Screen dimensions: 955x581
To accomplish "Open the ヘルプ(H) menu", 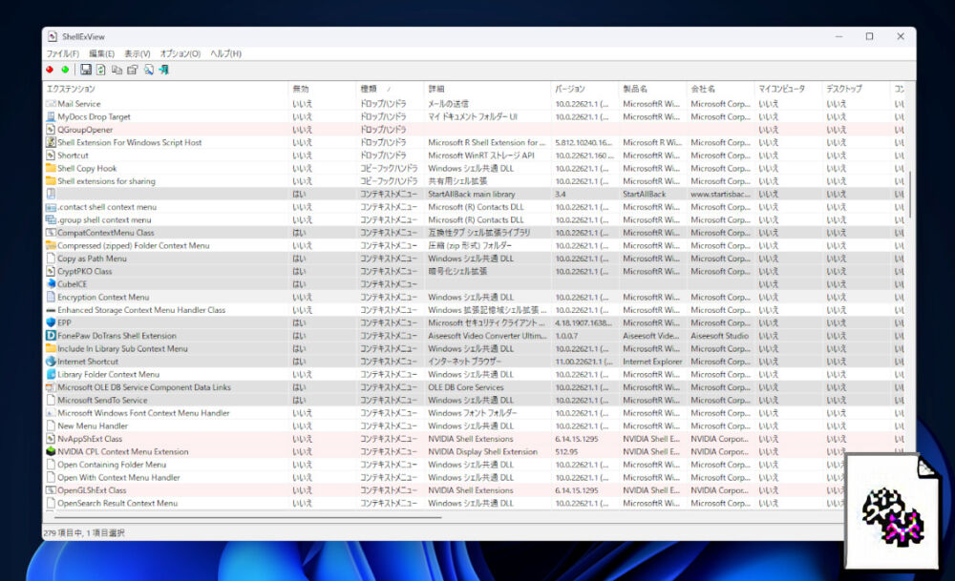I will click(x=225, y=53).
